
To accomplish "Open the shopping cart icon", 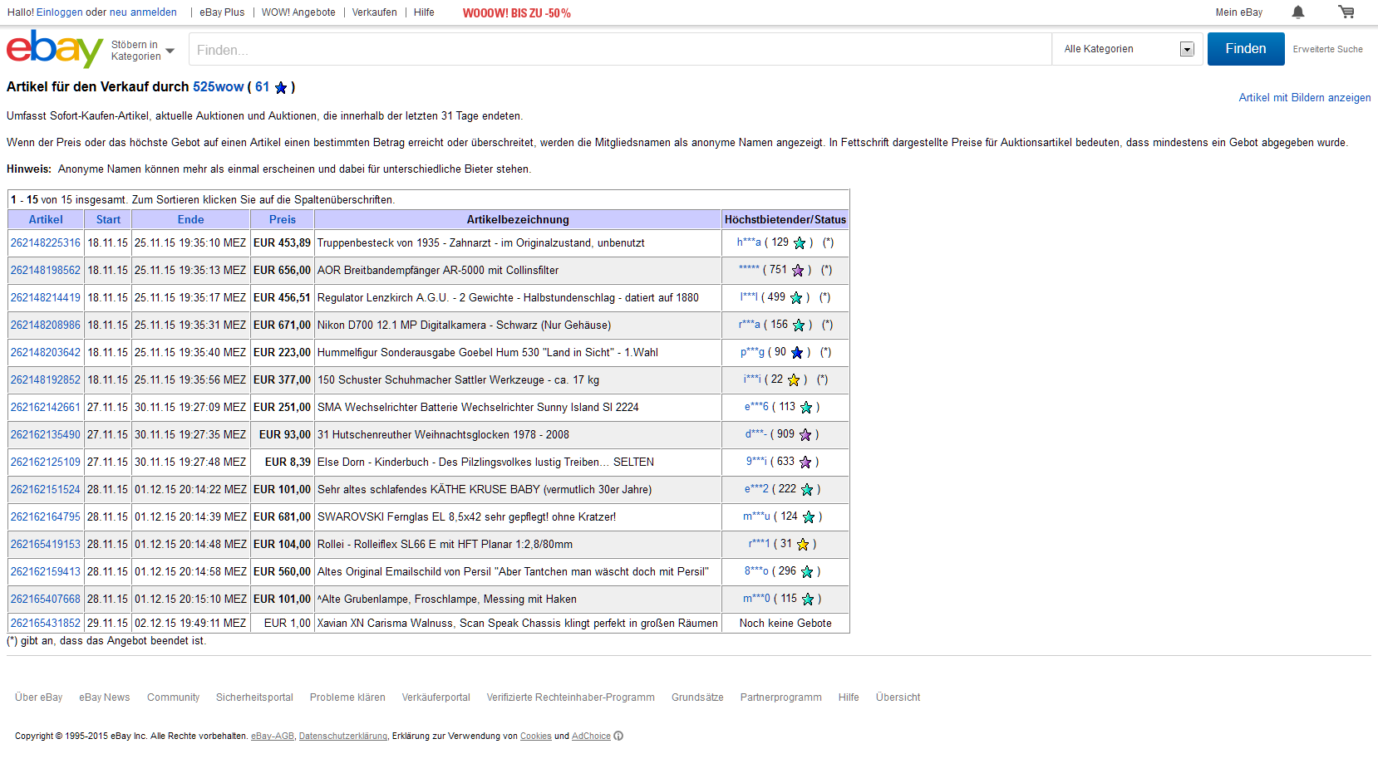I will click(x=1346, y=12).
